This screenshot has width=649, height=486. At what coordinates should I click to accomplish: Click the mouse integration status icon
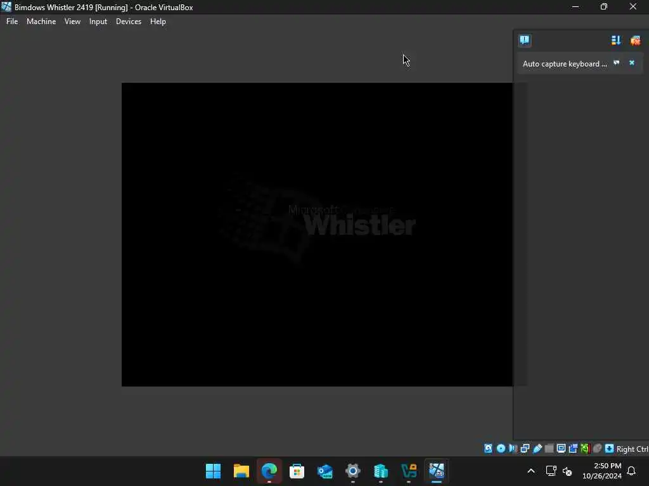[597, 449]
